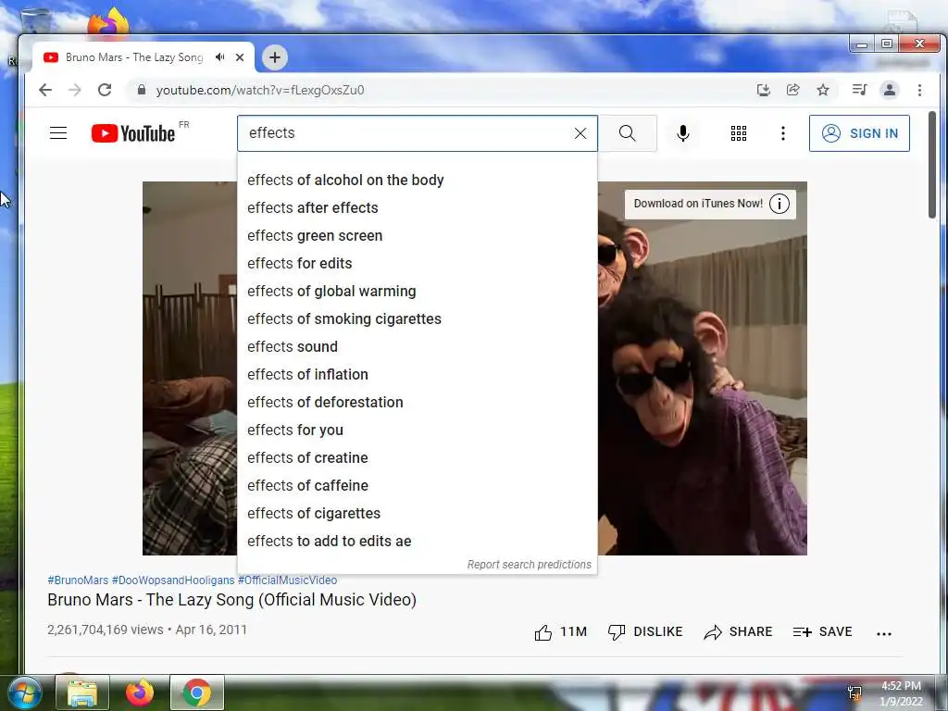This screenshot has width=948, height=711.
Task: Select suggestion effects of creatine
Action: pos(418,458)
